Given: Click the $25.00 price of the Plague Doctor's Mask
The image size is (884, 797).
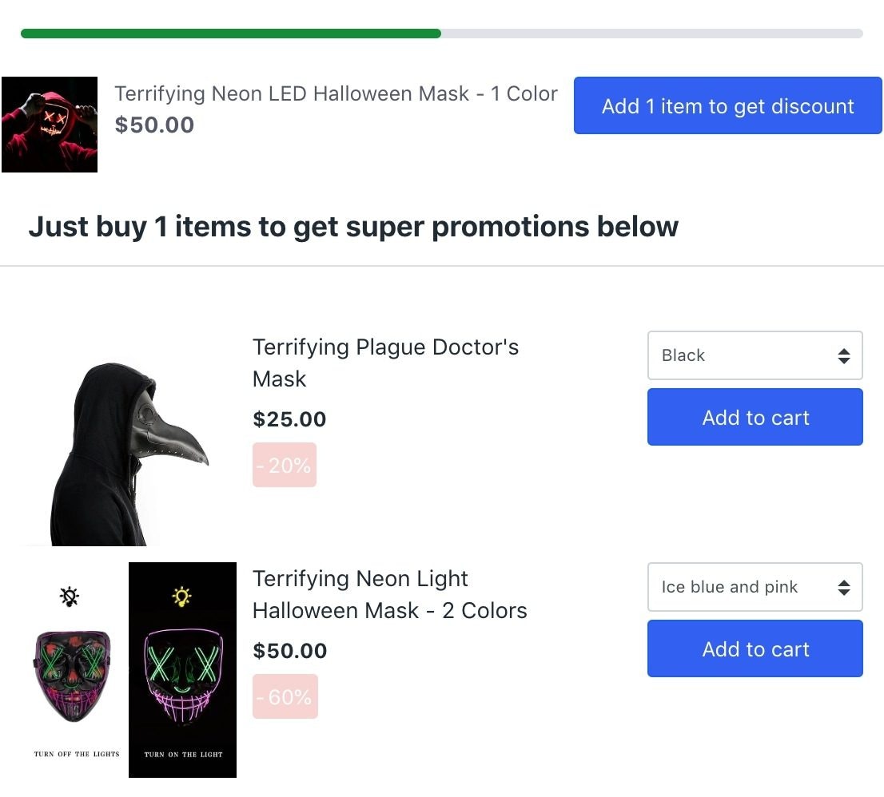Looking at the screenshot, I should tap(289, 418).
